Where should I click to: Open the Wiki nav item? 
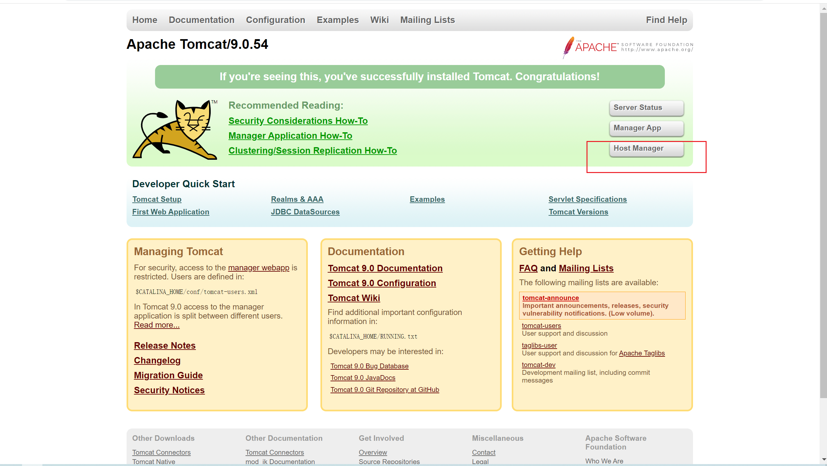[x=379, y=20]
